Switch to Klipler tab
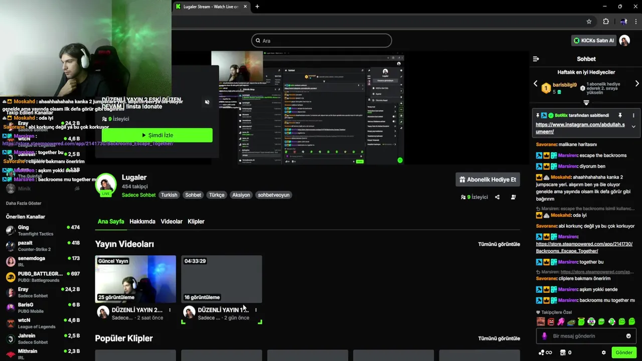 pos(196,221)
